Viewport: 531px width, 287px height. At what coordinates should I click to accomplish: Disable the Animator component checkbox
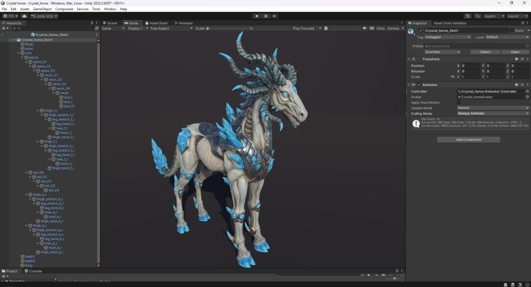(x=419, y=84)
